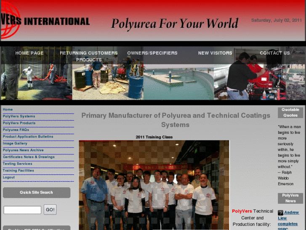Click the PolyVers News header box

point(290,198)
